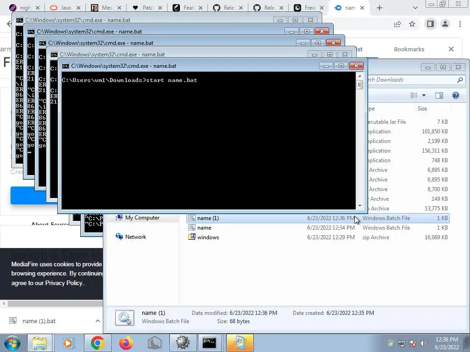This screenshot has height=352, width=470.
Task: Open File Explorer from the taskbar
Action: pyautogui.click(x=39, y=343)
